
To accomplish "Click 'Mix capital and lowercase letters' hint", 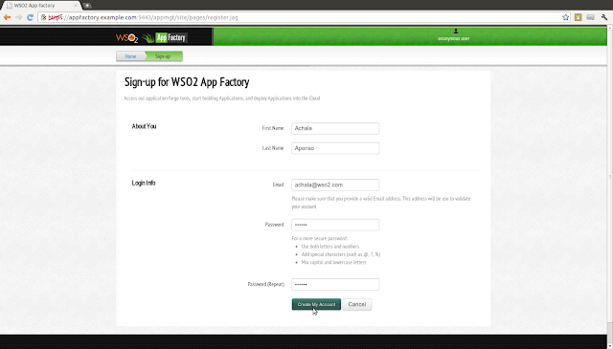I will pos(334,262).
